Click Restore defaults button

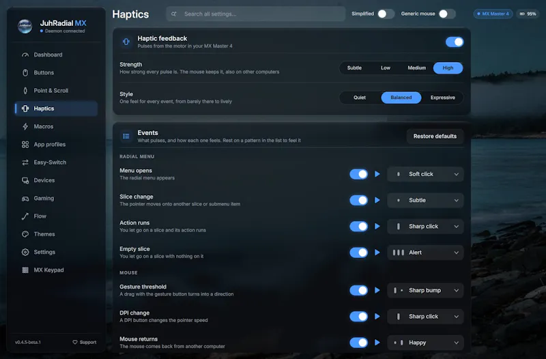pyautogui.click(x=435, y=136)
